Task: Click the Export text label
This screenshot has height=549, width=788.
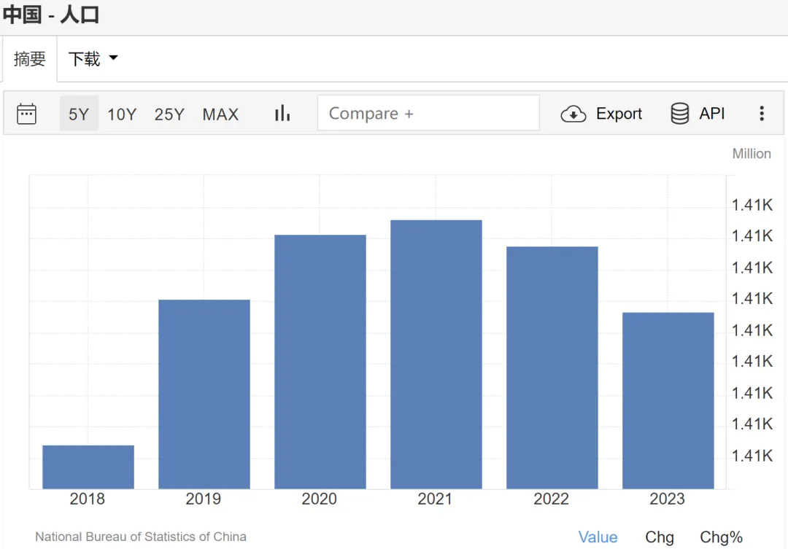Action: [x=619, y=114]
